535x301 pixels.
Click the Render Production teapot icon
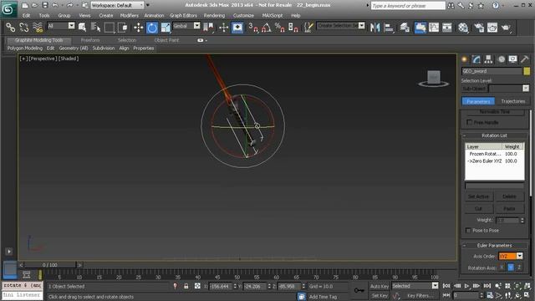click(x=505, y=28)
